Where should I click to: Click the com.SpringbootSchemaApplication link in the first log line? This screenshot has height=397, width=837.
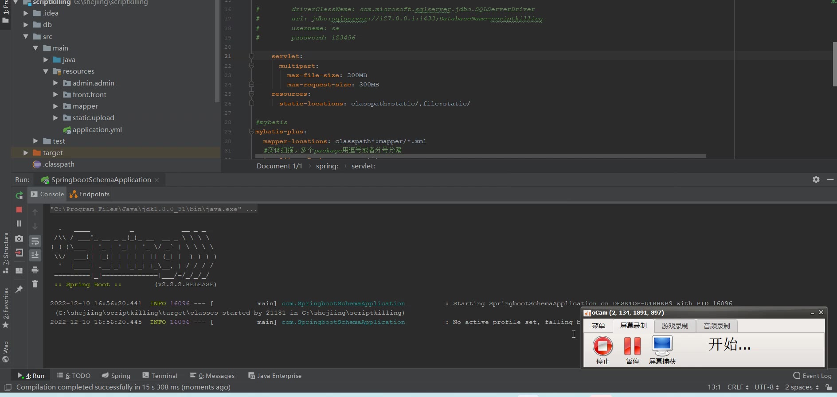pos(343,304)
